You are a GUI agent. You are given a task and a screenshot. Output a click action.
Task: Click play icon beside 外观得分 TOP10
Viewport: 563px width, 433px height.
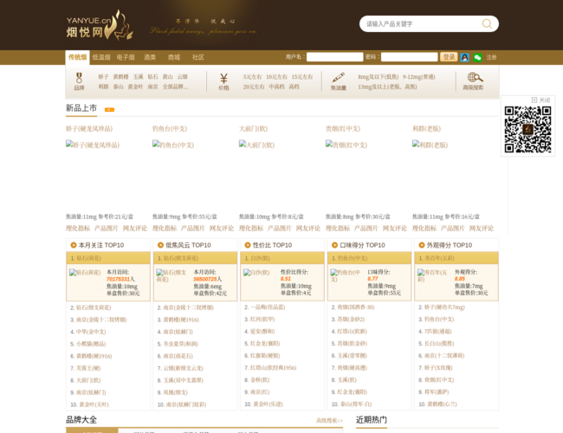pos(422,245)
